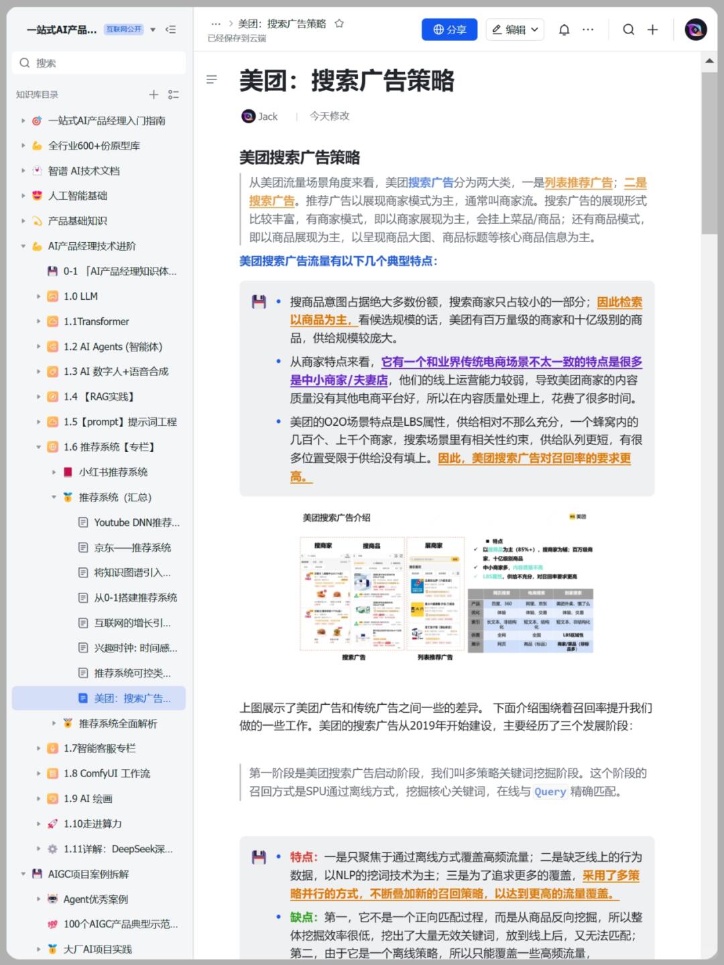Click the inline Query code tag
The image size is (724, 965).
[x=550, y=791]
